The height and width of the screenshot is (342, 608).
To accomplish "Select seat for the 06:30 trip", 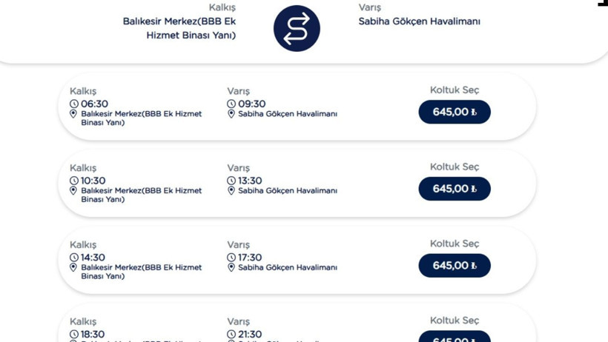I will click(455, 112).
